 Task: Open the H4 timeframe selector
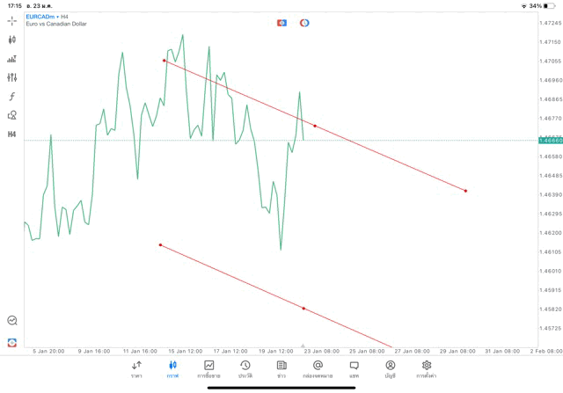[x=12, y=135]
